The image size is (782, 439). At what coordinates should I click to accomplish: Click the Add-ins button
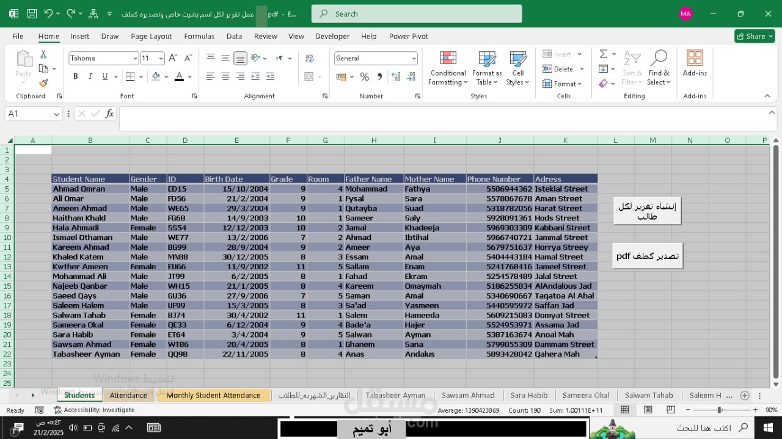[x=695, y=64]
